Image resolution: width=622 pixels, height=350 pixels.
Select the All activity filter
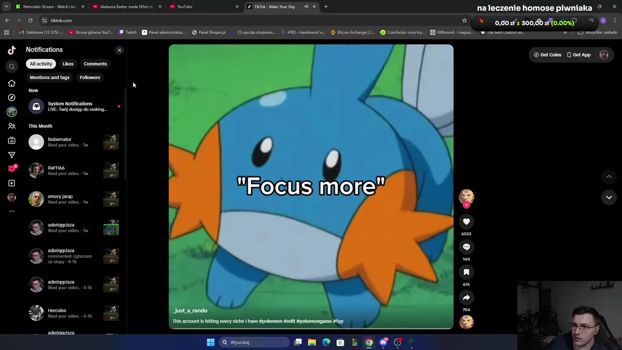pos(41,64)
